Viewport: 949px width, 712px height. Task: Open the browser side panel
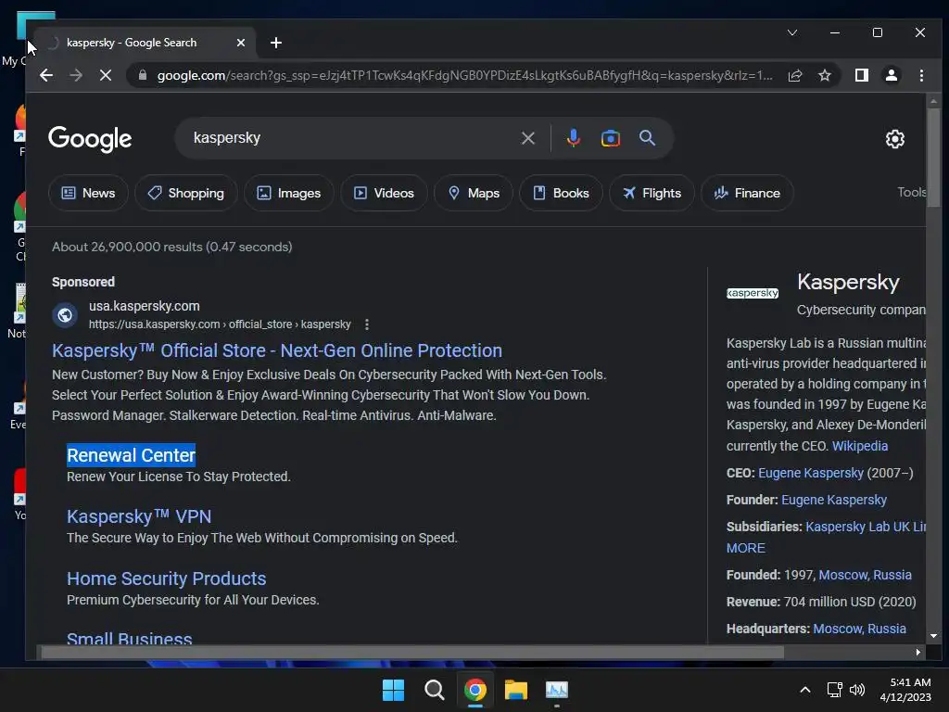click(x=862, y=75)
